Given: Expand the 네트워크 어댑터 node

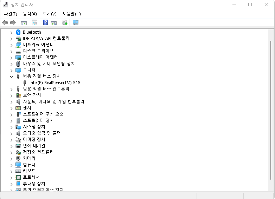Looking at the screenshot, I should 11,45.
